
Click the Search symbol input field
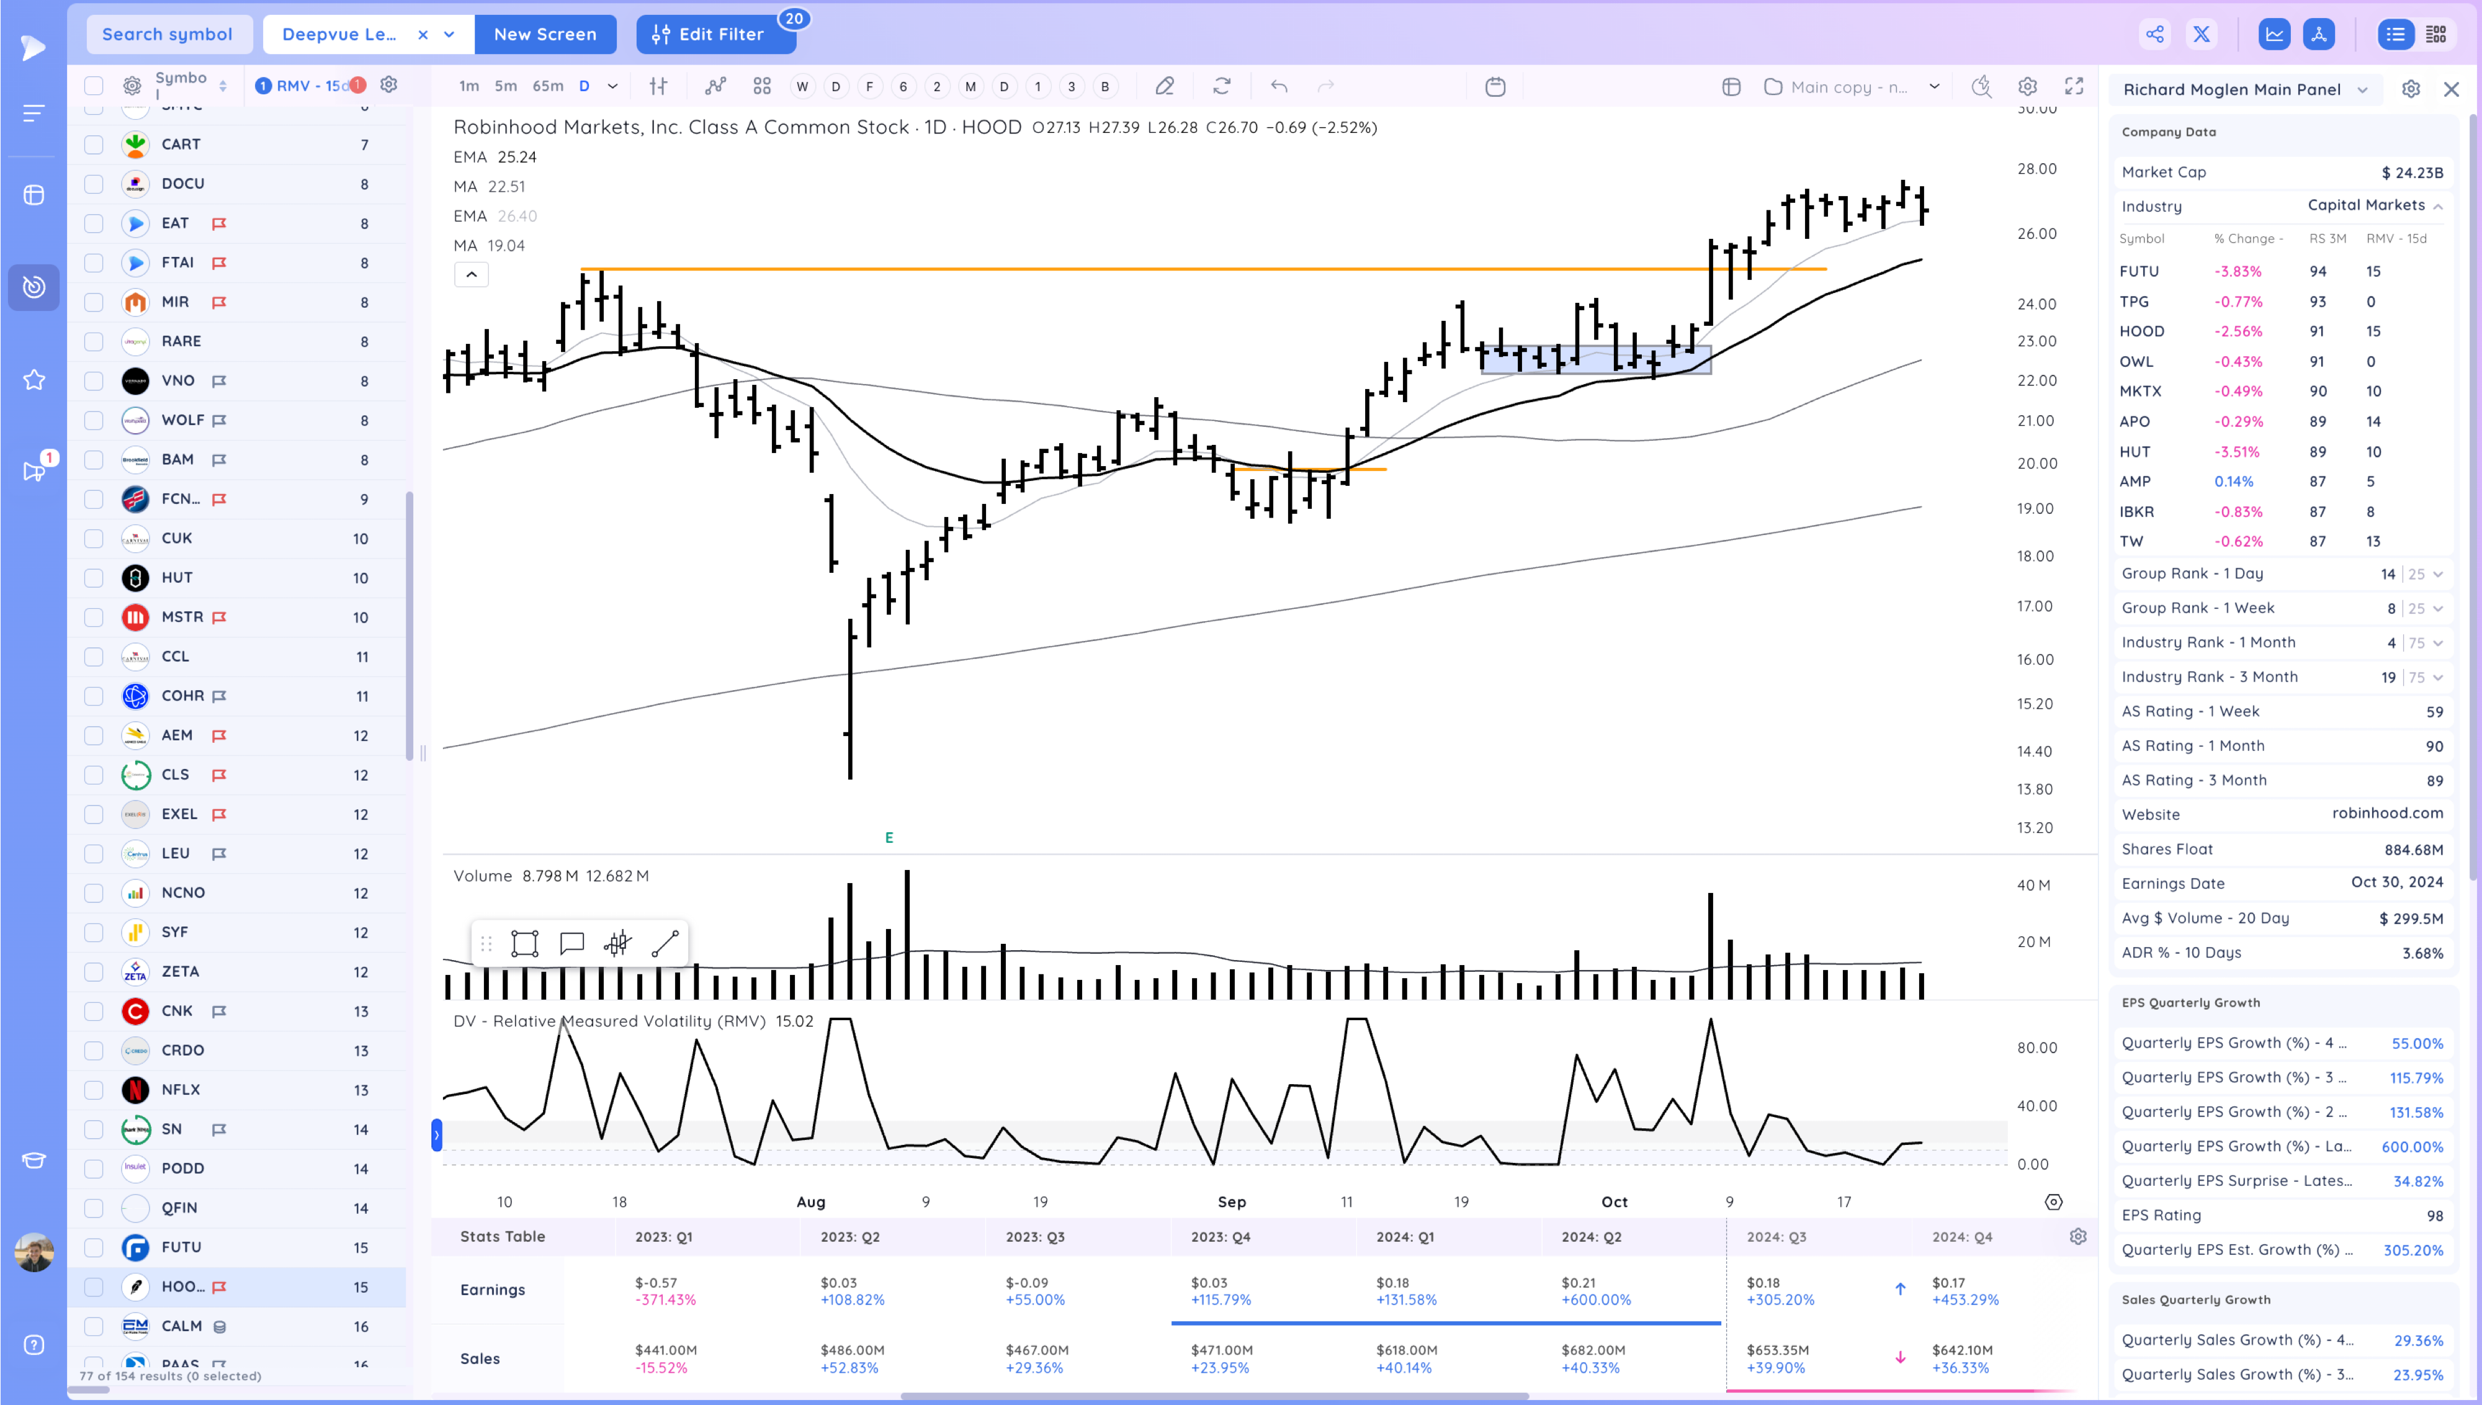(x=169, y=34)
